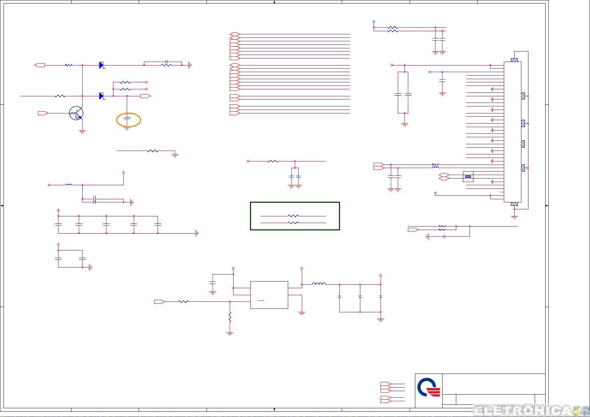Click the inductor at IC block output

[319, 284]
